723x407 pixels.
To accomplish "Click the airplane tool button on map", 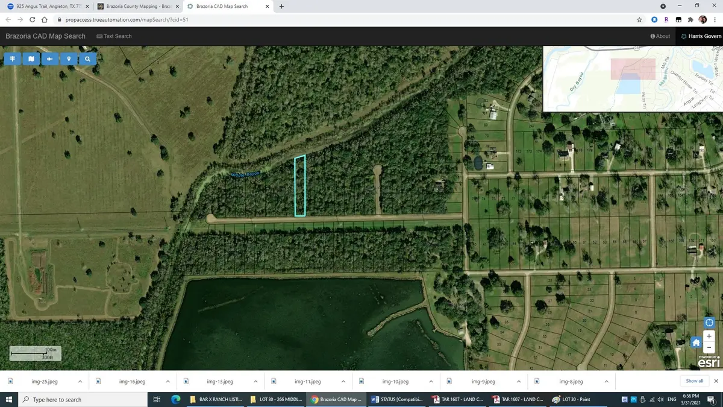I will (x=49, y=59).
